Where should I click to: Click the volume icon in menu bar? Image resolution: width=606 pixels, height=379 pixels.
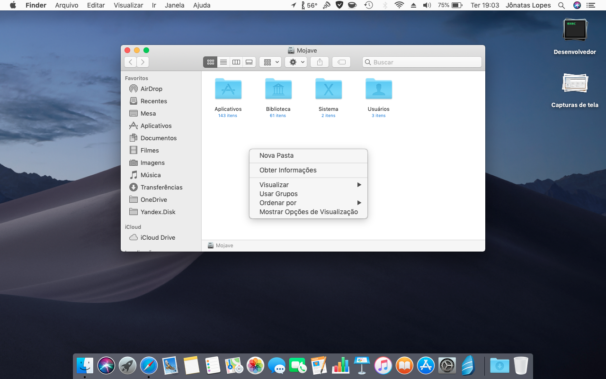(x=427, y=5)
